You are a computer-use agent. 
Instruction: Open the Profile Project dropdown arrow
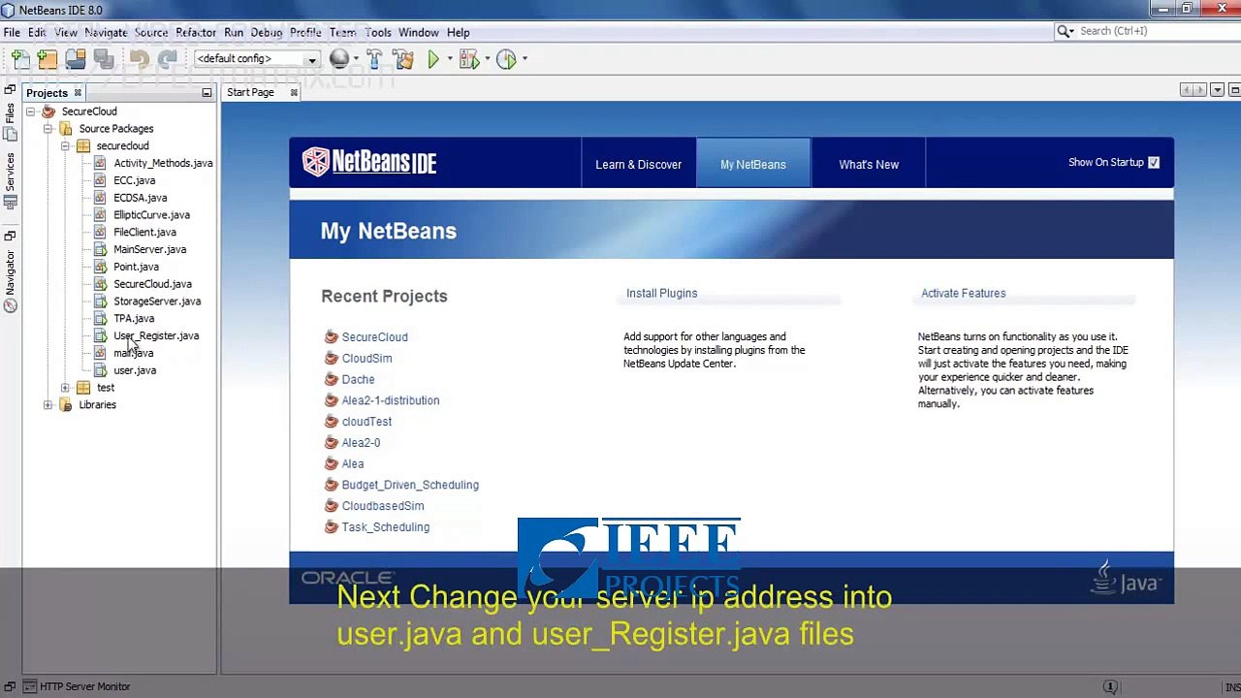(525, 59)
